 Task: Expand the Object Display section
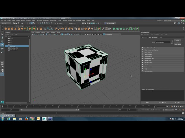tap(162, 63)
